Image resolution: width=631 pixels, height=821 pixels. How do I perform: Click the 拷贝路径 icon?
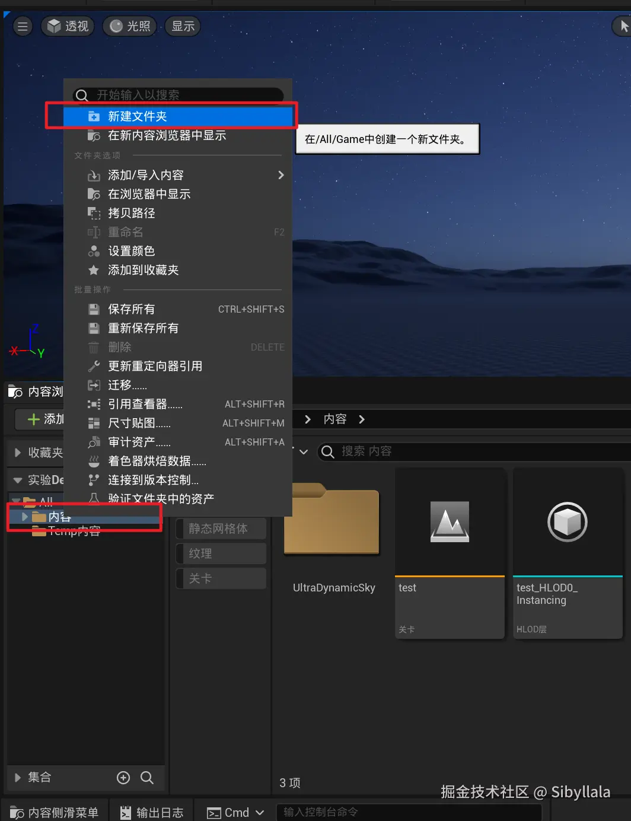[x=94, y=213]
